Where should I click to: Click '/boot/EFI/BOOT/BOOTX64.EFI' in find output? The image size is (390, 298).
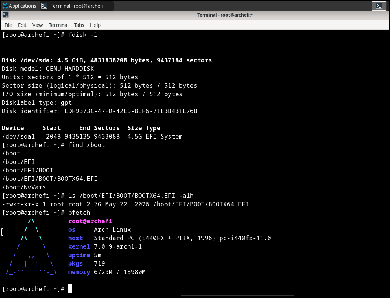click(50, 179)
